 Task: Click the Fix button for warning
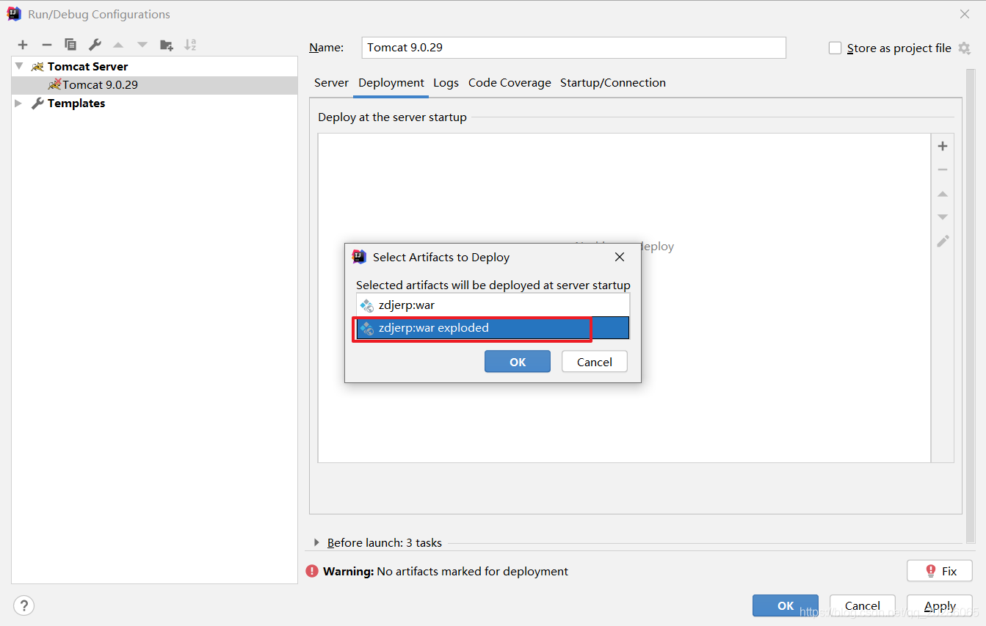click(940, 571)
